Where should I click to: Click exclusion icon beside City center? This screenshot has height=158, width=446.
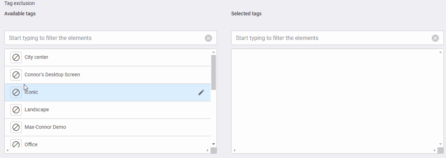click(16, 57)
